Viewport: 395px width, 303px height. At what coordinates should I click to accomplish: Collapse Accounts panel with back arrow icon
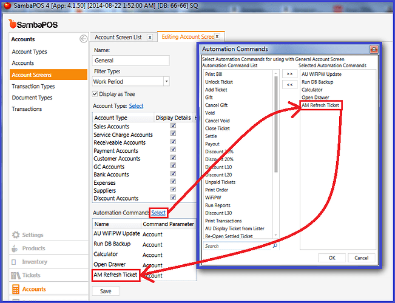pyautogui.click(x=83, y=39)
